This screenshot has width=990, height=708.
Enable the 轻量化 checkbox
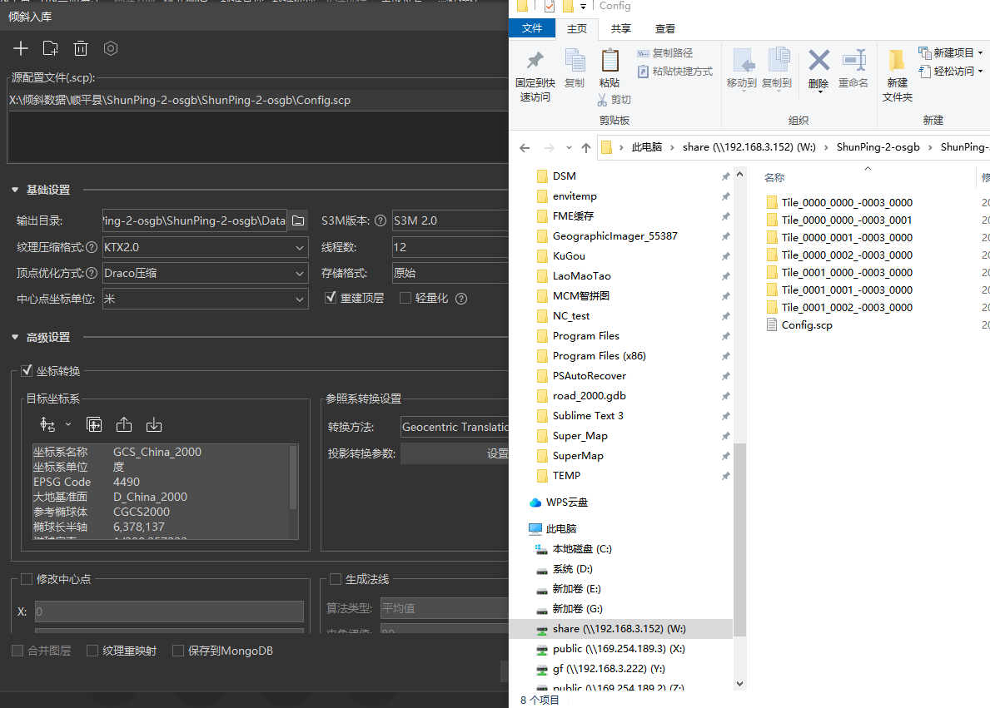405,298
